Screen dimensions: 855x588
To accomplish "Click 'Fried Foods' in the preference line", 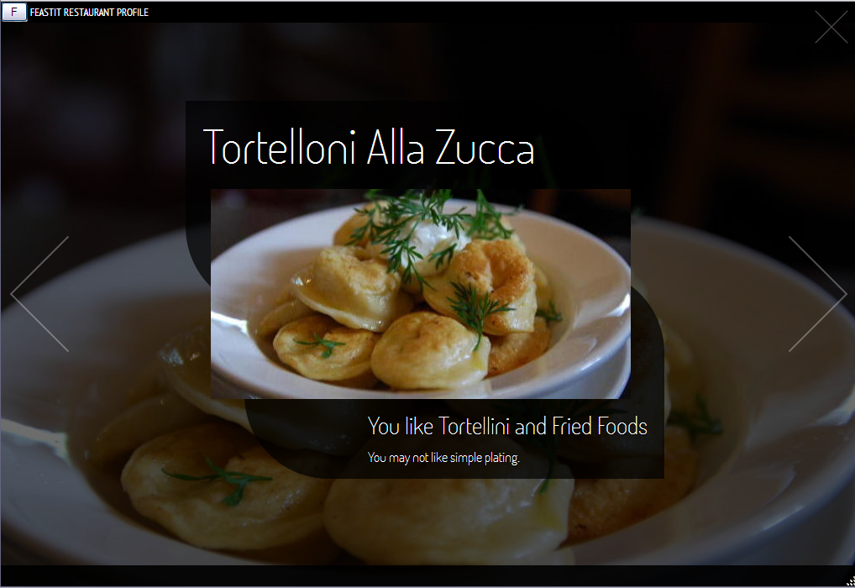I will 600,426.
